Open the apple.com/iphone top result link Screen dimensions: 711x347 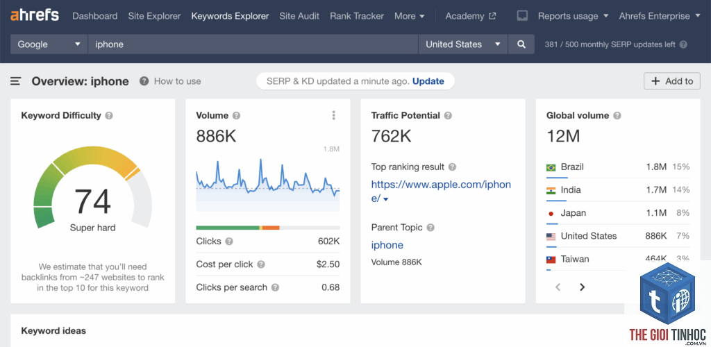click(441, 191)
